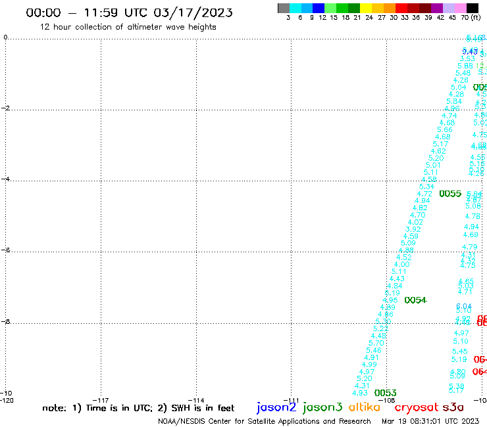Click the purple 42 ft legend swatch
The width and height of the screenshot is (487, 427).
(437, 8)
